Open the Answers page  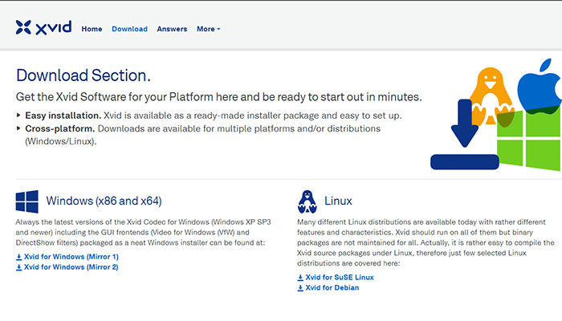click(x=172, y=29)
